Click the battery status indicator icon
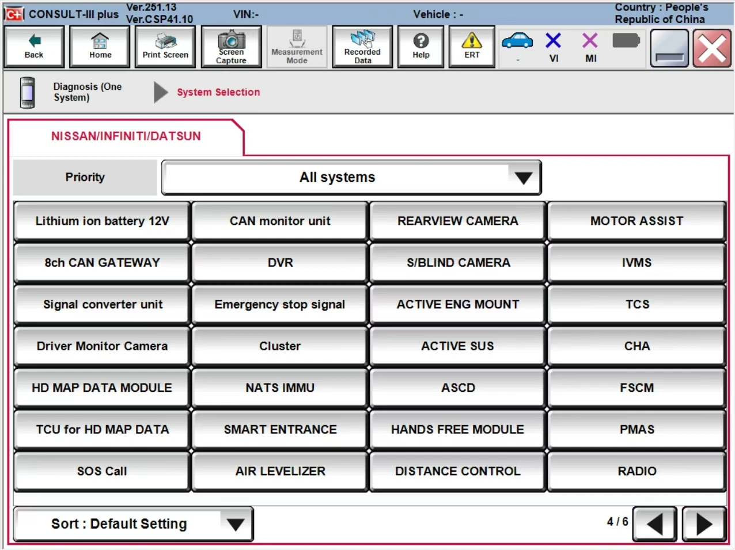The image size is (735, 550). pos(626,41)
